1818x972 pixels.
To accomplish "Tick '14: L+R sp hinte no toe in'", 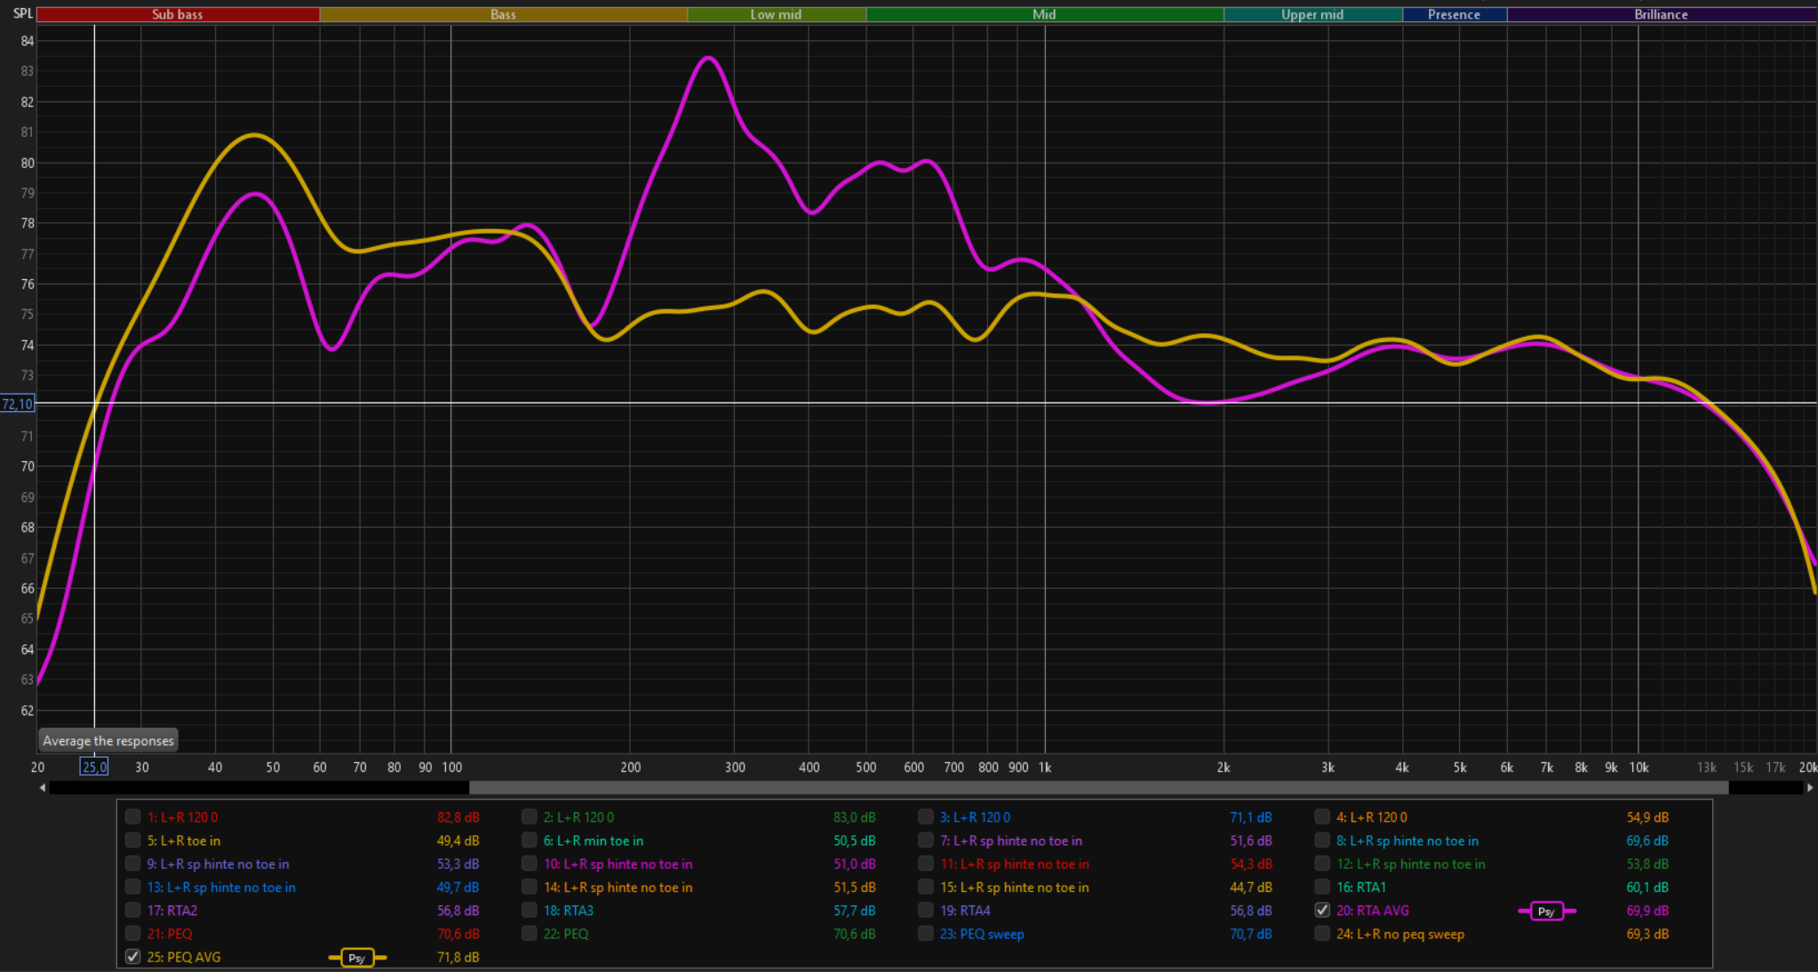I will (x=529, y=887).
